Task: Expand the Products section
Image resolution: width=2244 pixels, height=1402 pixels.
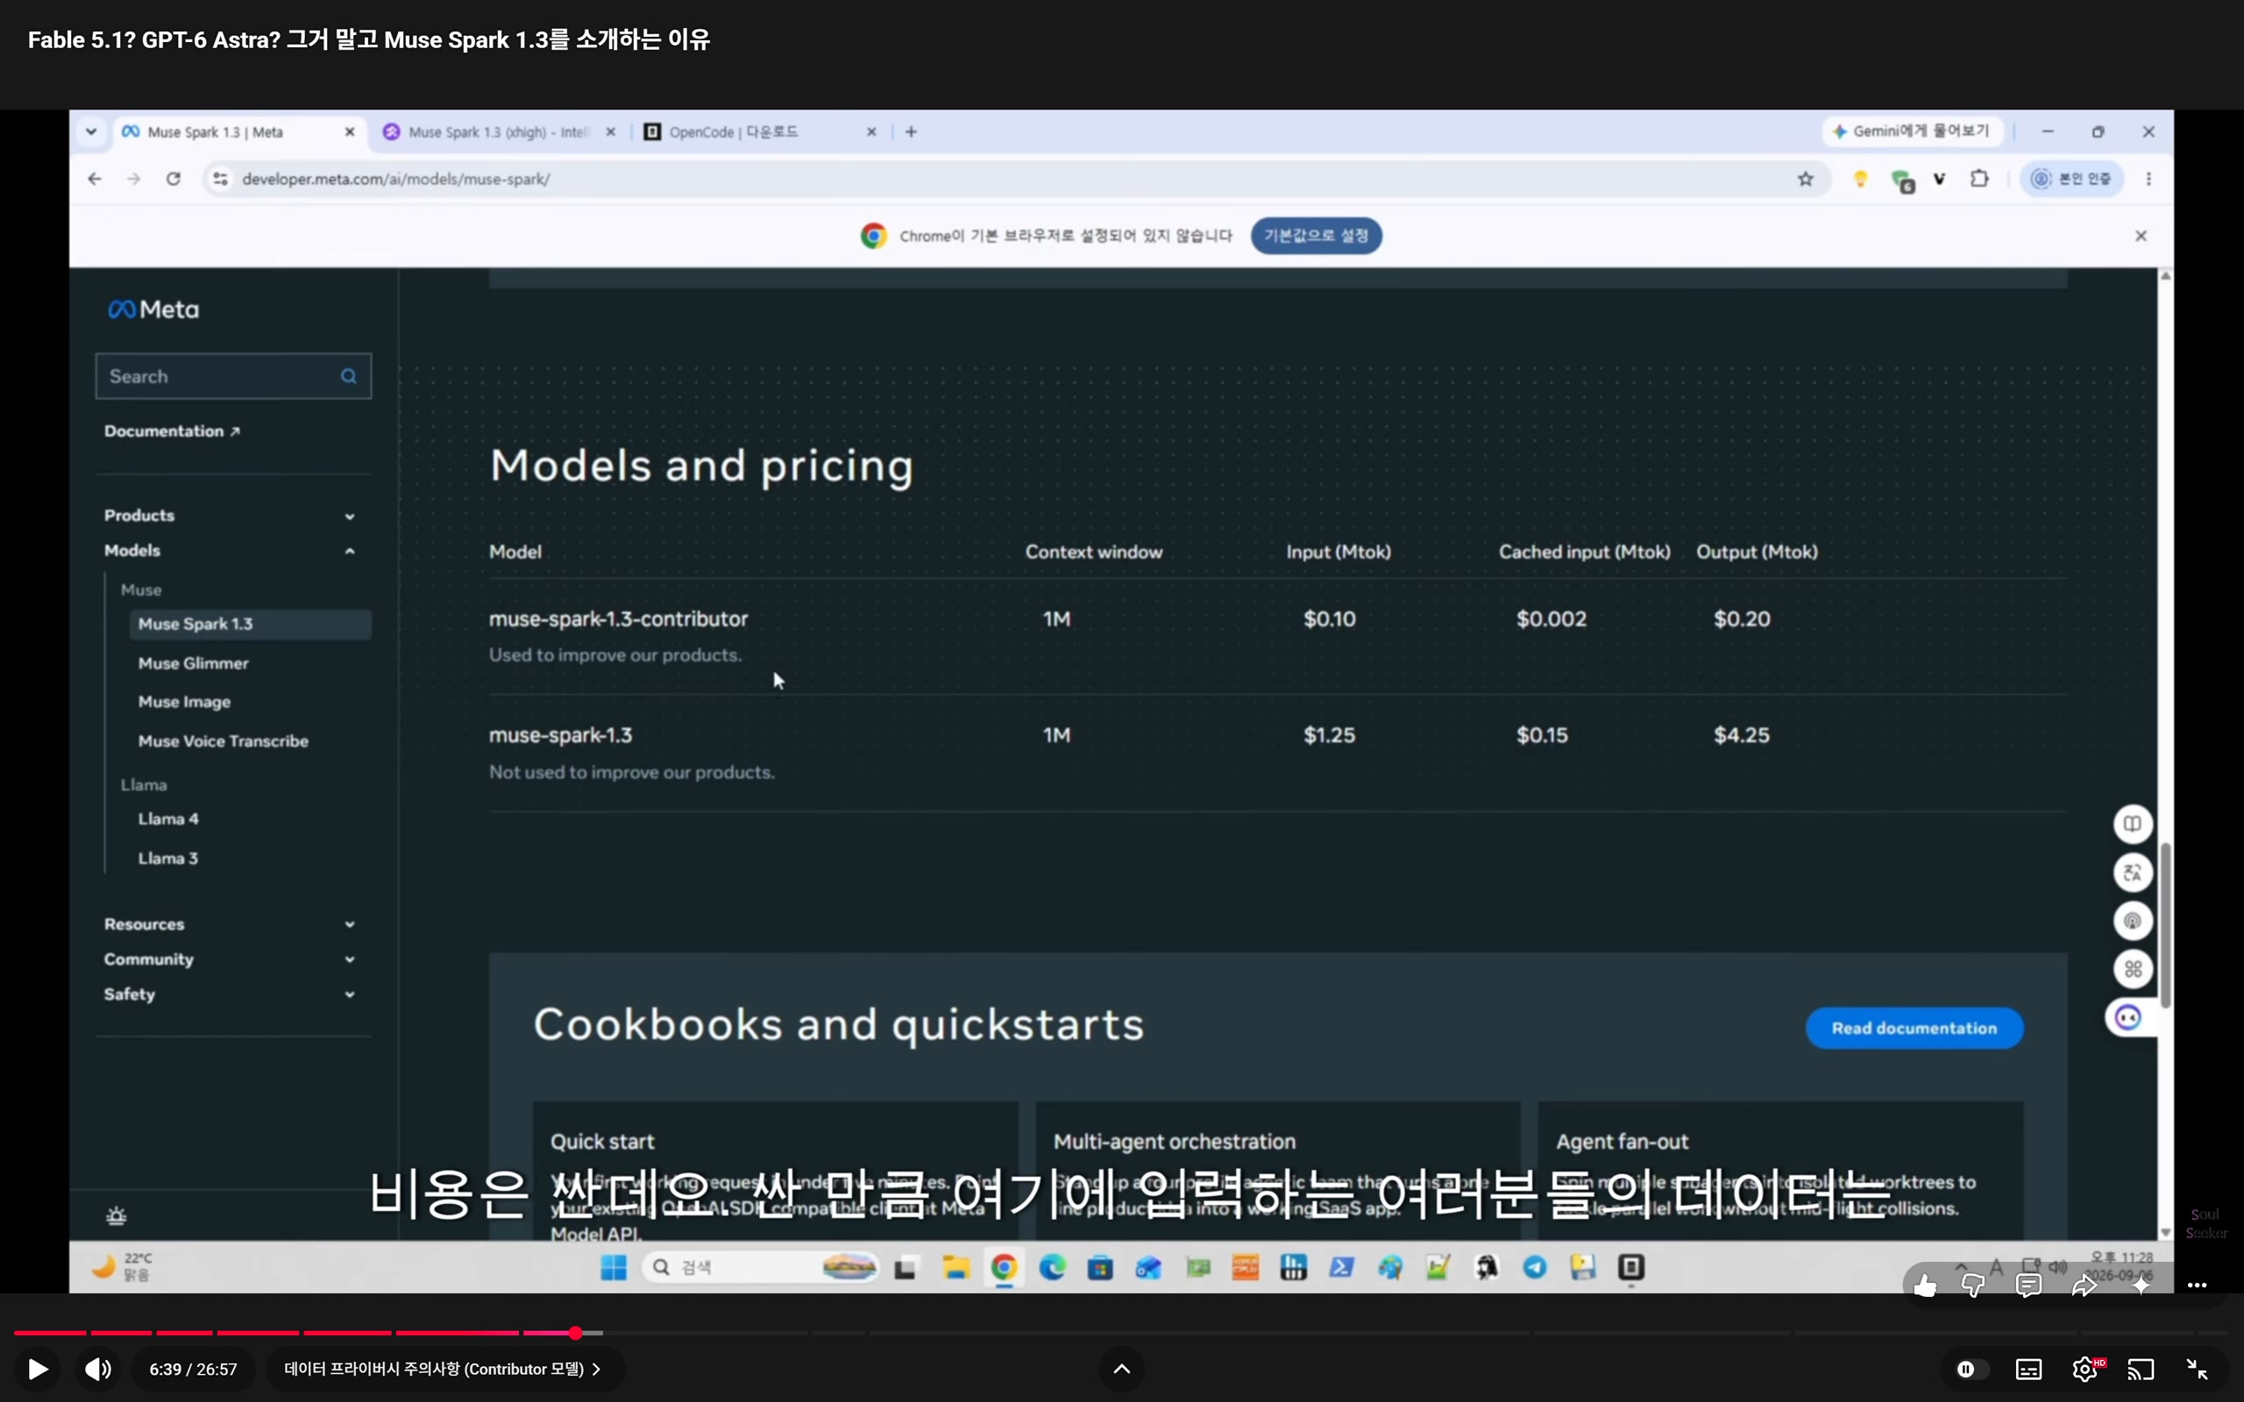Action: tap(229, 515)
